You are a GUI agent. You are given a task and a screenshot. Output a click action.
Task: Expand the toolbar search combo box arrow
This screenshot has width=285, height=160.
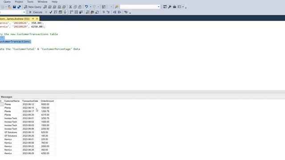pos(159,7)
